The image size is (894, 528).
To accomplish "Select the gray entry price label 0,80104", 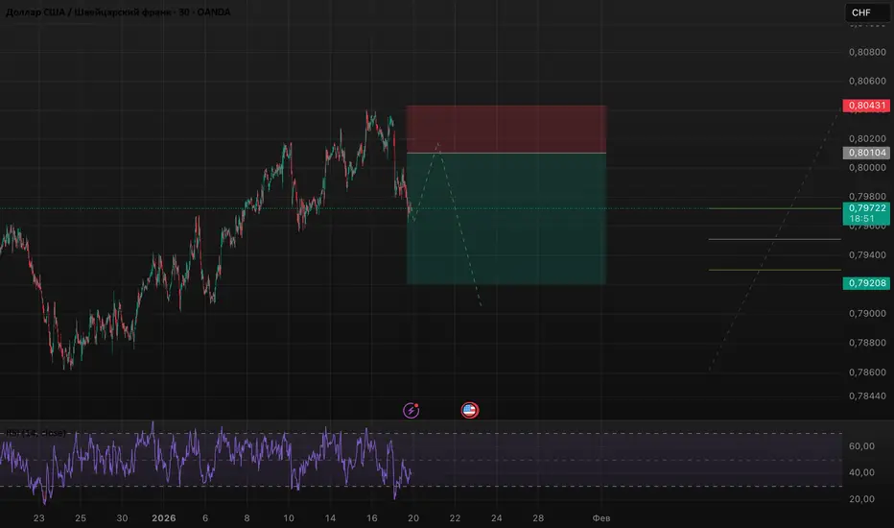I will (866, 153).
